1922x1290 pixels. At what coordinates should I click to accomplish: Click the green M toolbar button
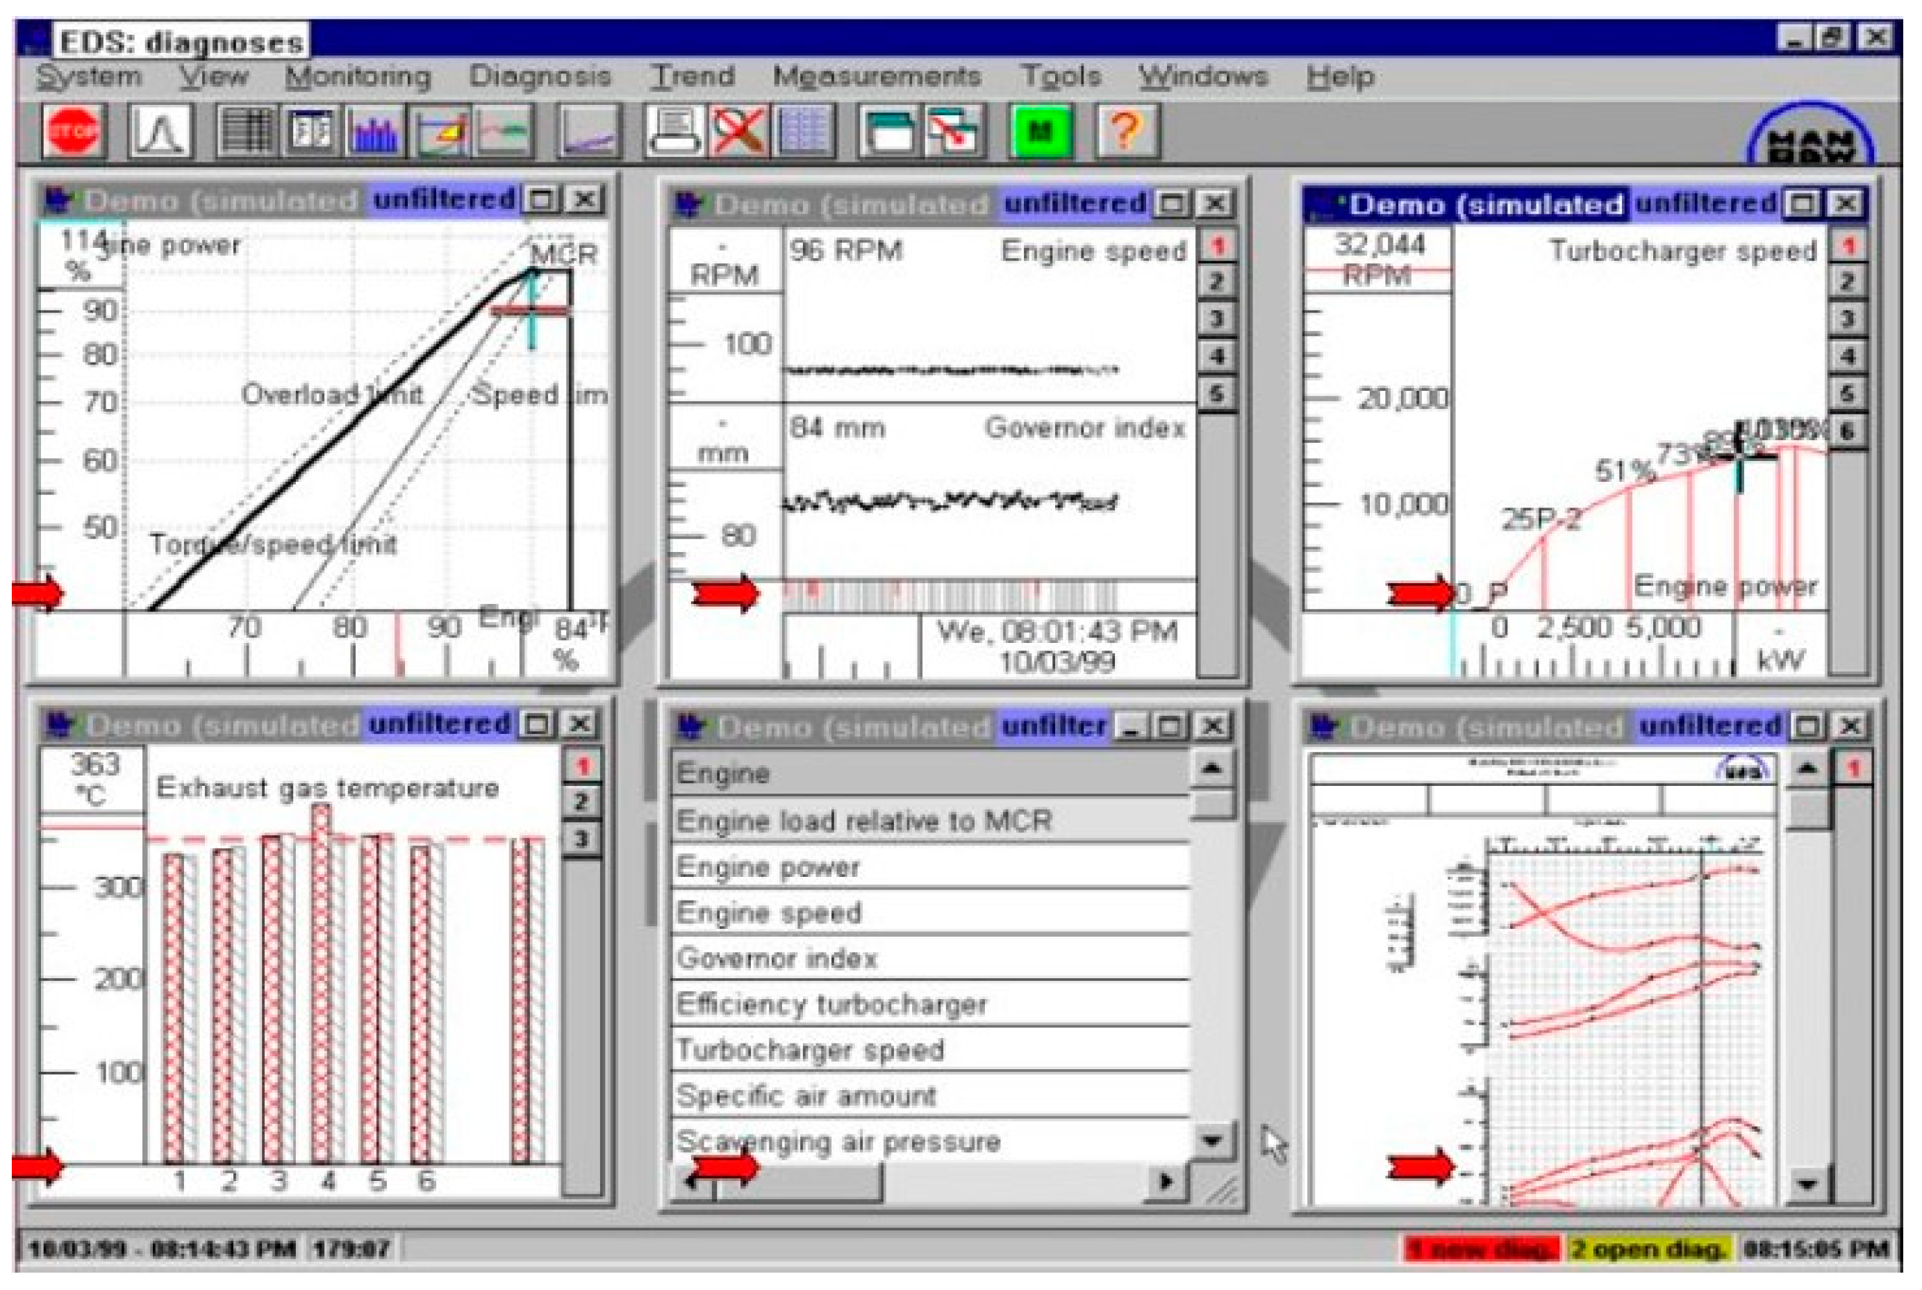pos(1041,132)
